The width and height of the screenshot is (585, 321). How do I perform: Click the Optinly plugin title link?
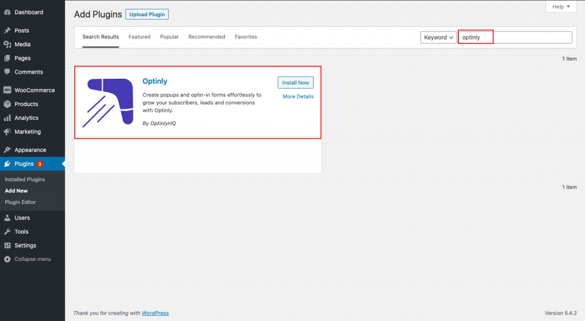point(155,81)
